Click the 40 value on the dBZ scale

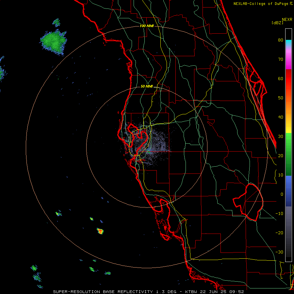(x=281, y=117)
